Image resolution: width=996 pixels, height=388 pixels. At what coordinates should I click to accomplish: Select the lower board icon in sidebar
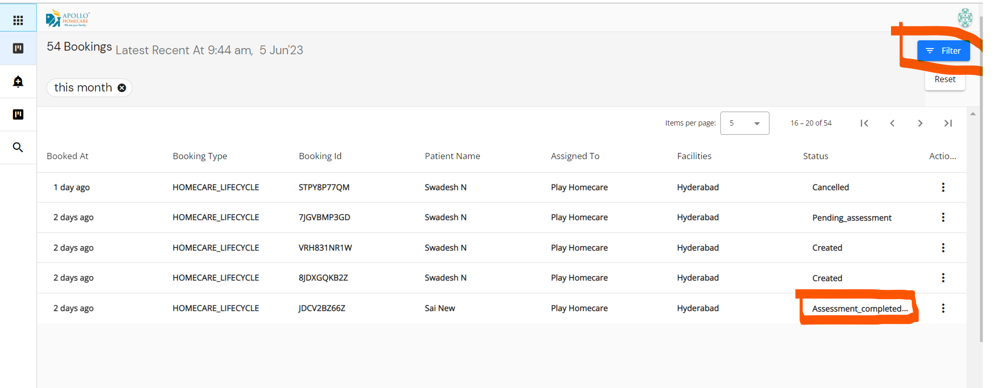click(x=18, y=114)
